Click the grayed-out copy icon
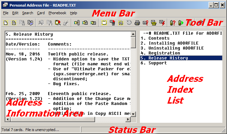The image size is (227, 134). point(49,23)
